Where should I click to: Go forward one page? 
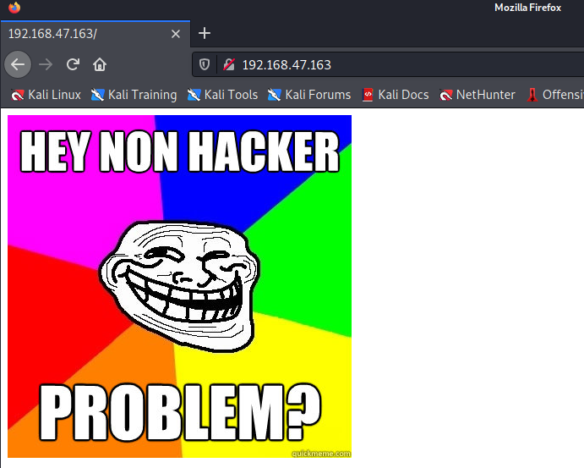coord(46,64)
